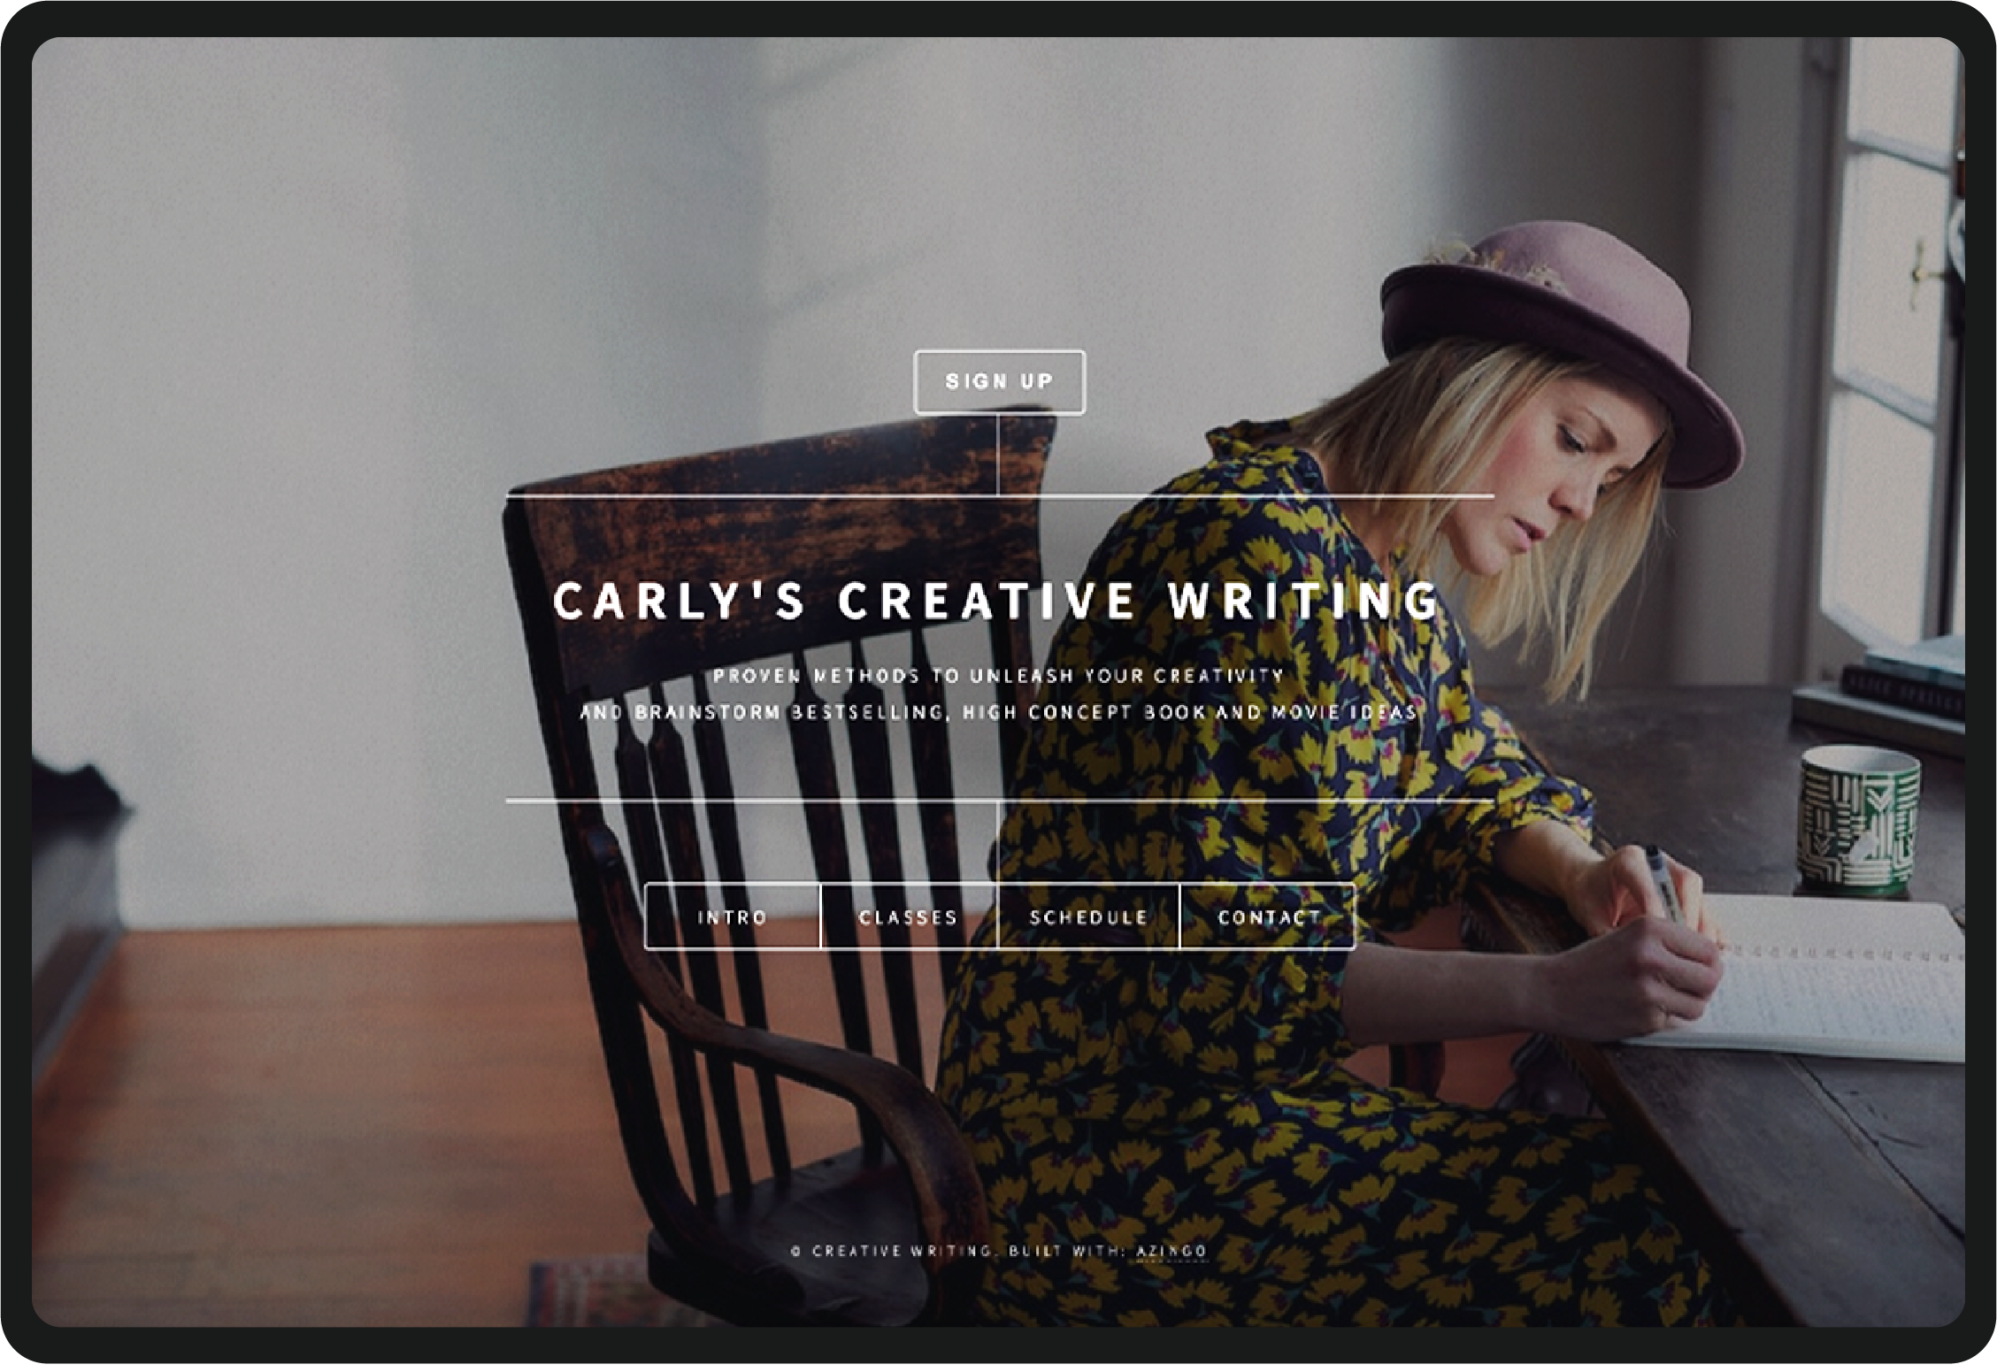Click the 'and brainstorm bestselling' subtitle line

tap(998, 712)
